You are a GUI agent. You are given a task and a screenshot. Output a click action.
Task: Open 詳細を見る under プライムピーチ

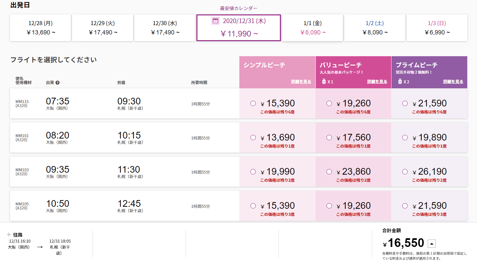453,82
